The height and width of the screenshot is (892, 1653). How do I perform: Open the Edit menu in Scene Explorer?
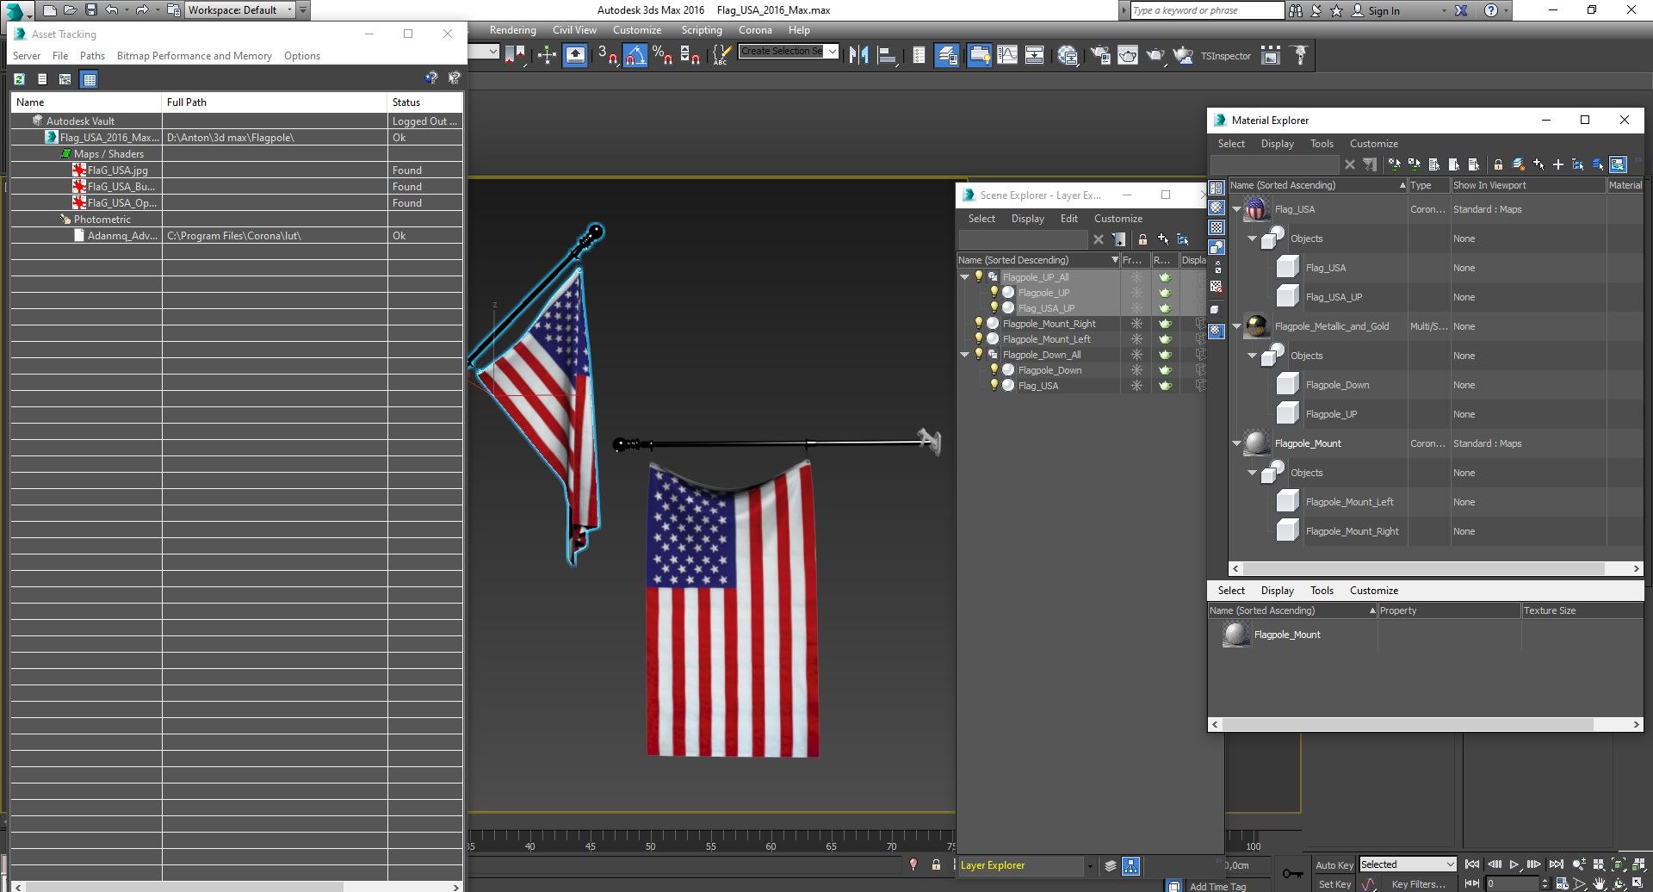[1069, 219]
